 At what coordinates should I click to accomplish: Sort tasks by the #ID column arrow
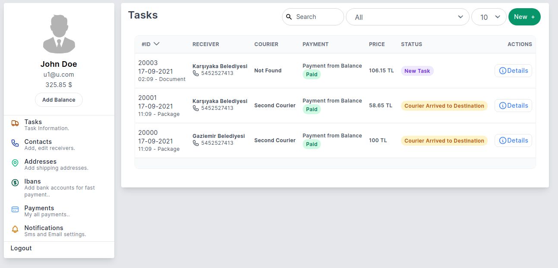(157, 44)
